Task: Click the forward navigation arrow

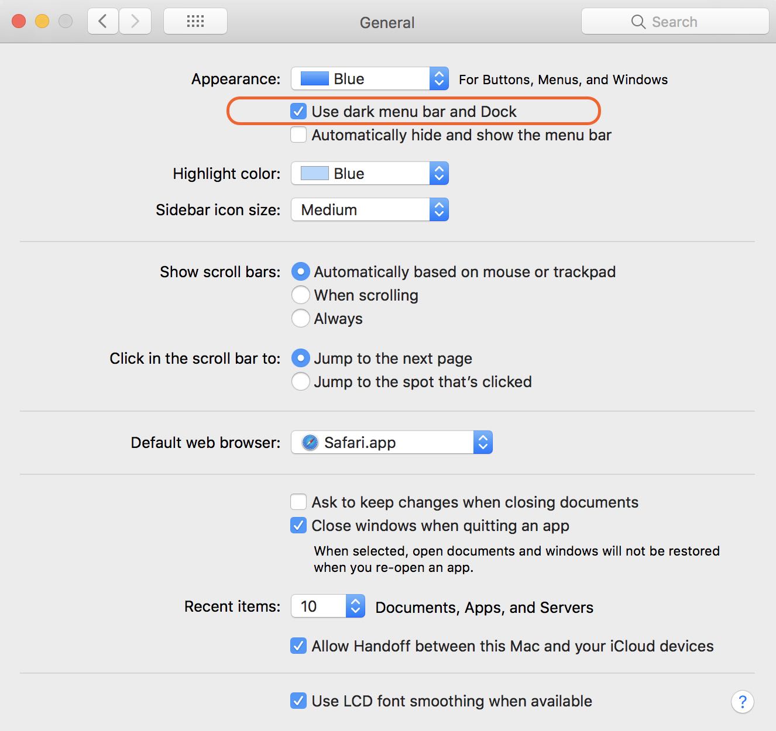Action: [135, 22]
